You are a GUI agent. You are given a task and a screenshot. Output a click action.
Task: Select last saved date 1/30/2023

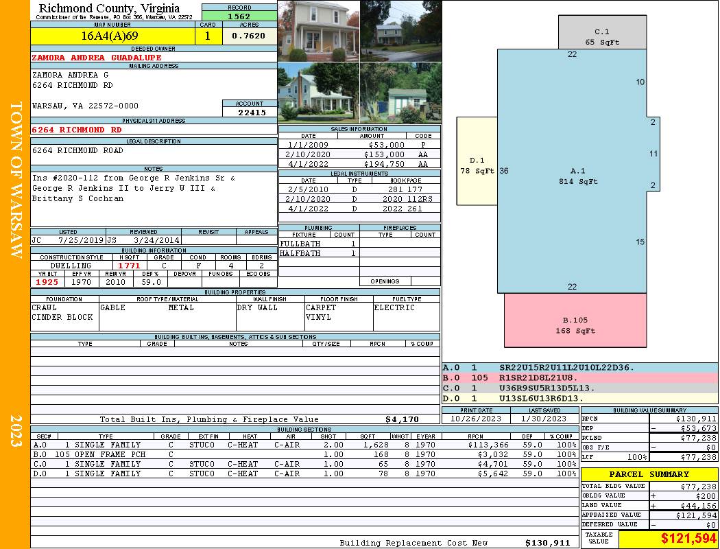coord(544,419)
